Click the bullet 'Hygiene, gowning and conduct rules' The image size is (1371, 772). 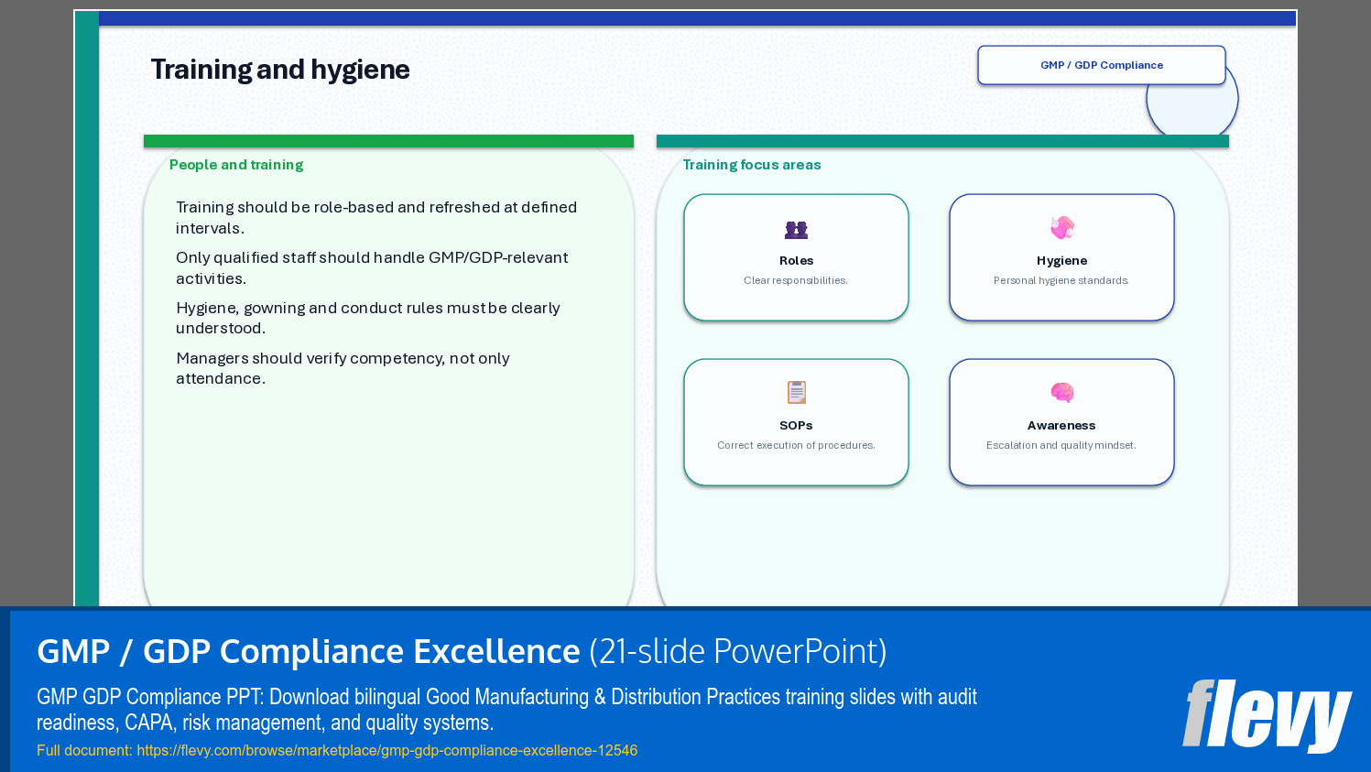[368, 318]
